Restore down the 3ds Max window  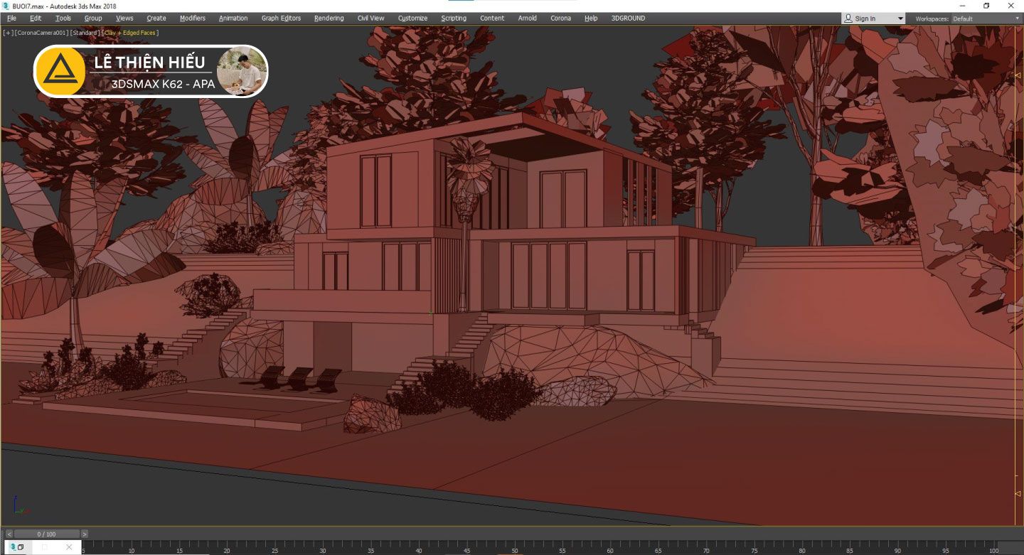click(x=986, y=6)
